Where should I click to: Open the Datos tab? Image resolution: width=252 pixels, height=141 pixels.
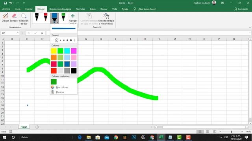(x=93, y=9)
